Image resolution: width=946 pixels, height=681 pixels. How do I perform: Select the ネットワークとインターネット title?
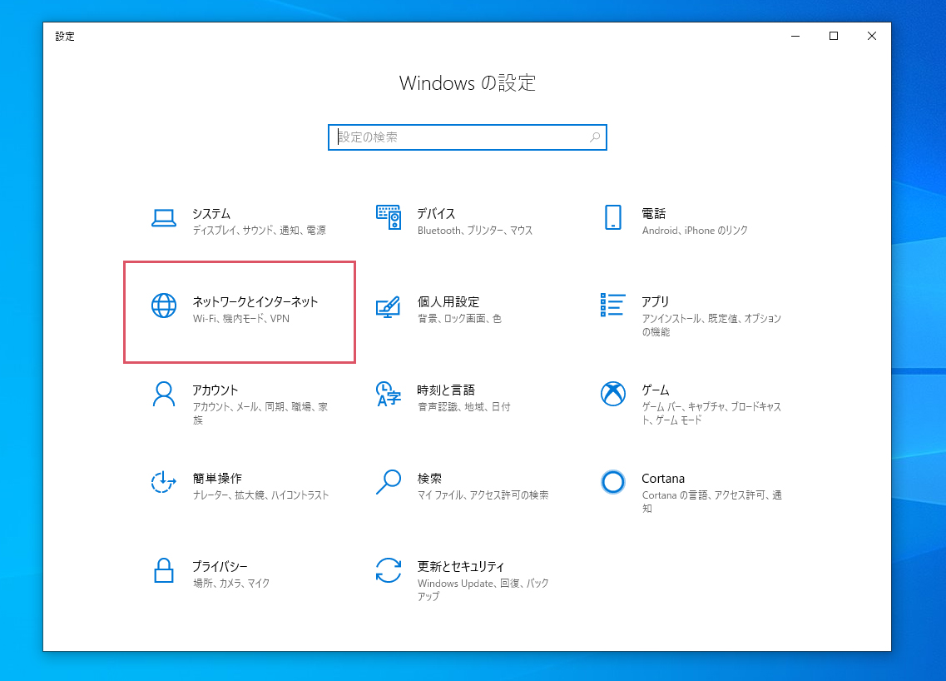(255, 302)
